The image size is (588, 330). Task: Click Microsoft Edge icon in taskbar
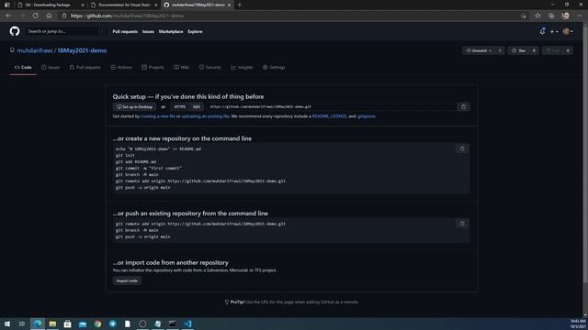(x=38, y=324)
